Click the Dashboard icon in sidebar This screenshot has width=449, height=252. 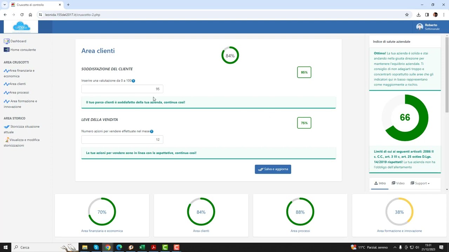[x=6, y=41]
